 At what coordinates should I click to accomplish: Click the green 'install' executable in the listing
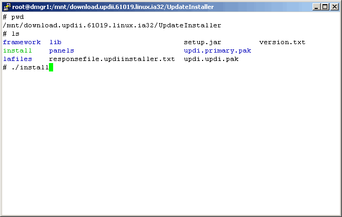[x=17, y=50]
